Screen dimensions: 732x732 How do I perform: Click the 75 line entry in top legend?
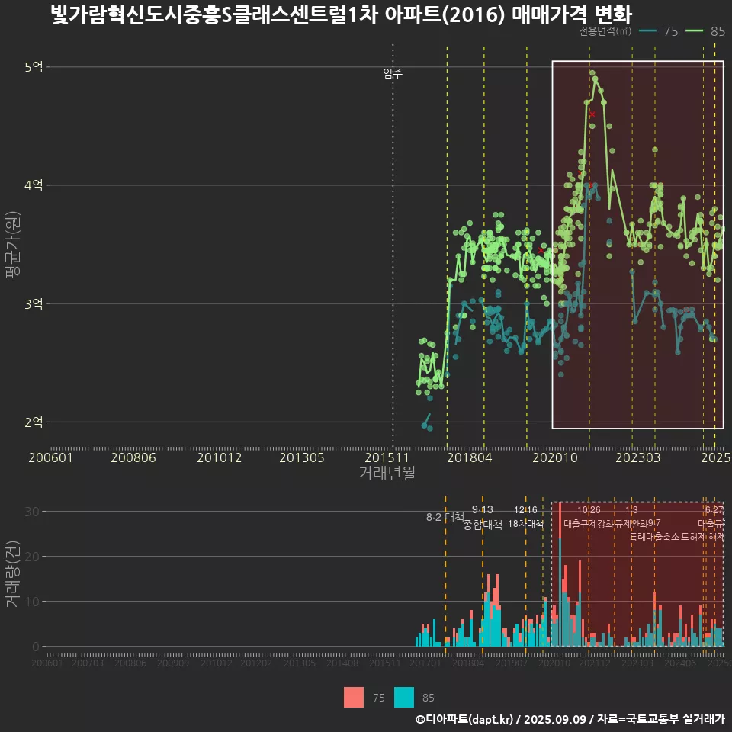coord(658,31)
